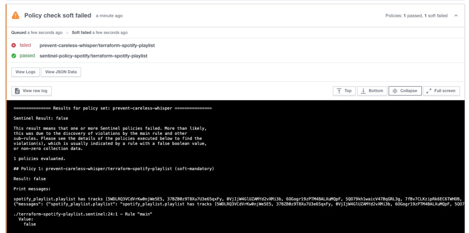
Task: Click the Policies passed and soft failed summary
Action: [x=416, y=16]
